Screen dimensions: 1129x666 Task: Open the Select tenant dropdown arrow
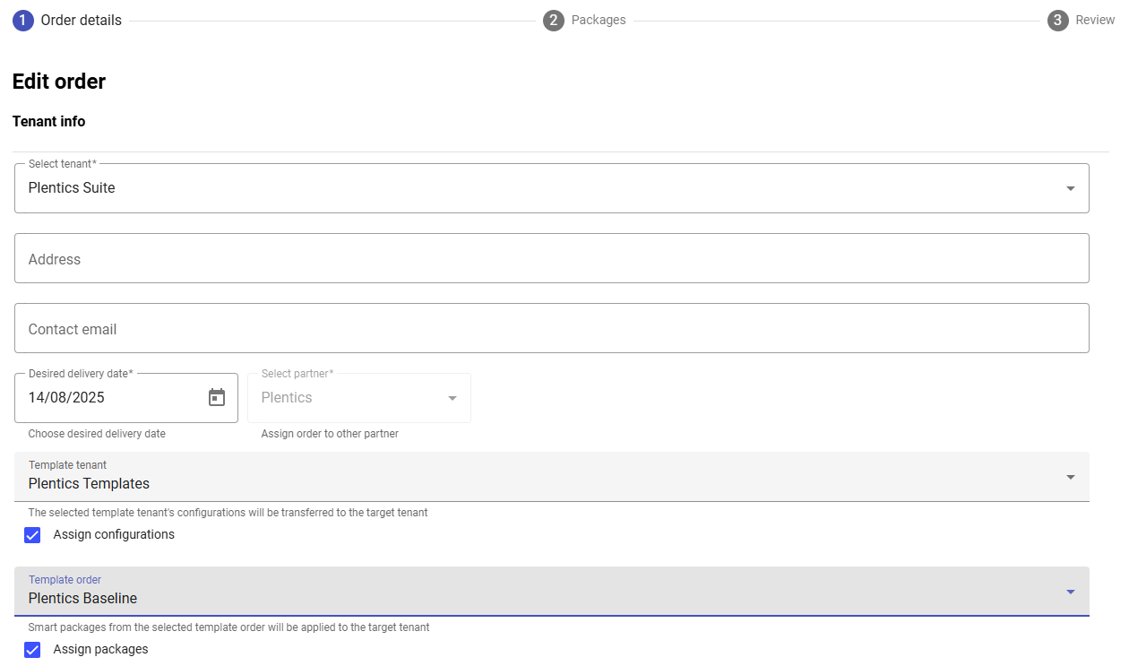tap(1070, 188)
